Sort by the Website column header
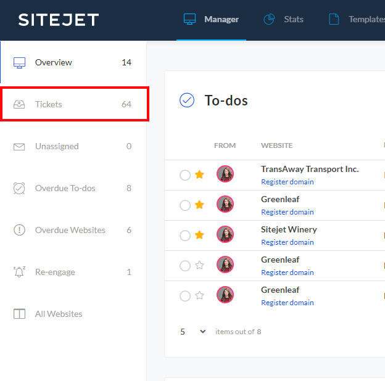 [x=276, y=145]
